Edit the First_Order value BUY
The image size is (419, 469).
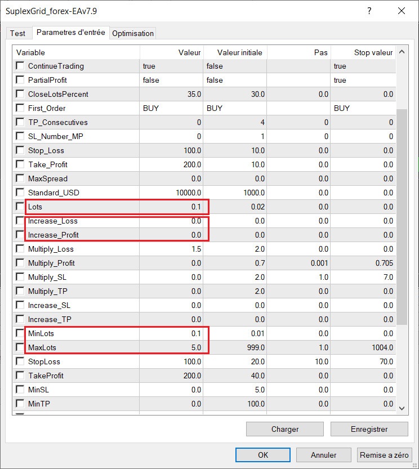(171, 108)
